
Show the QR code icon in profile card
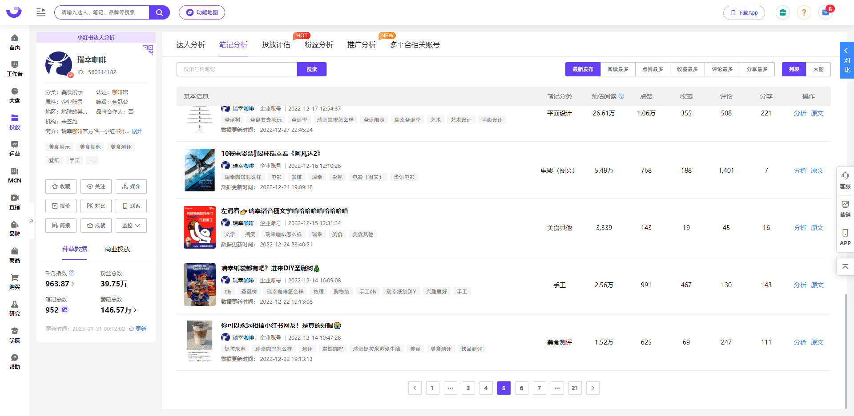(148, 50)
